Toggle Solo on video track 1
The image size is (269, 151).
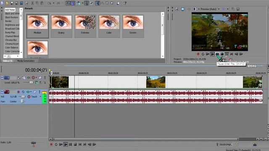(45, 78)
